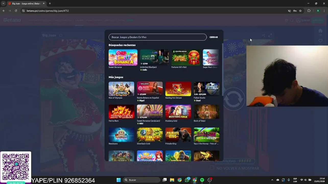Open Task View in the taskbar
Viewport: 328px width, 184px height.
coord(165,180)
